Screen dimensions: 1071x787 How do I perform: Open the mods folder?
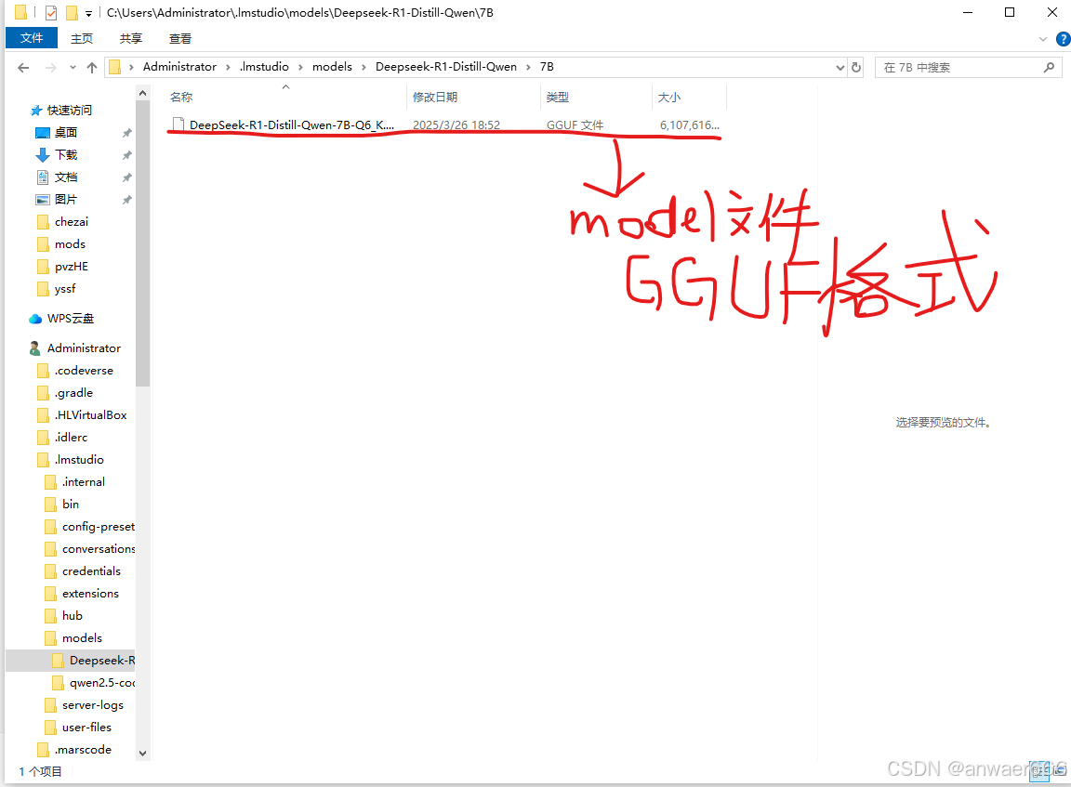tap(70, 244)
